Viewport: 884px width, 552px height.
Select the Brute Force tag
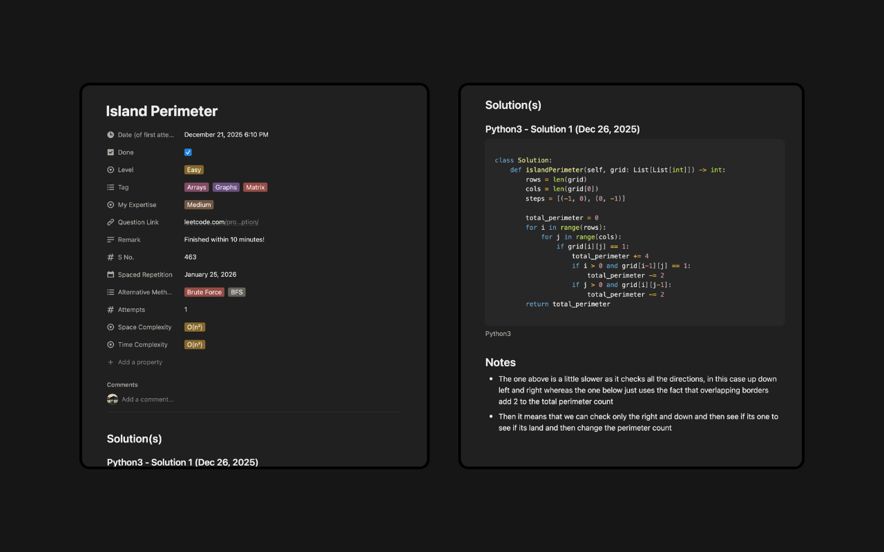(204, 292)
